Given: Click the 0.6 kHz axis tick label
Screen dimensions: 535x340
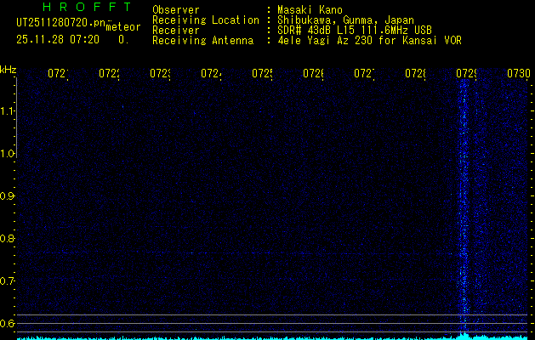Looking at the screenshot, I should click(7, 323).
